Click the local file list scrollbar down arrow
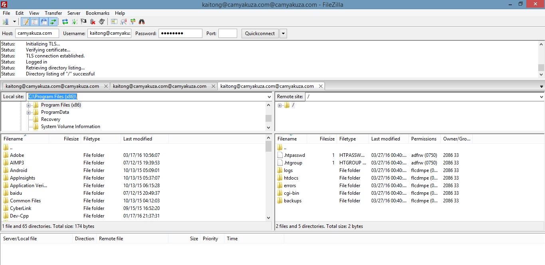 click(269, 218)
